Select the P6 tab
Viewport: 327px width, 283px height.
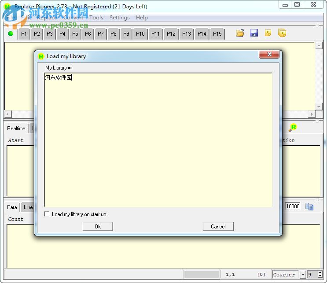pos(88,34)
